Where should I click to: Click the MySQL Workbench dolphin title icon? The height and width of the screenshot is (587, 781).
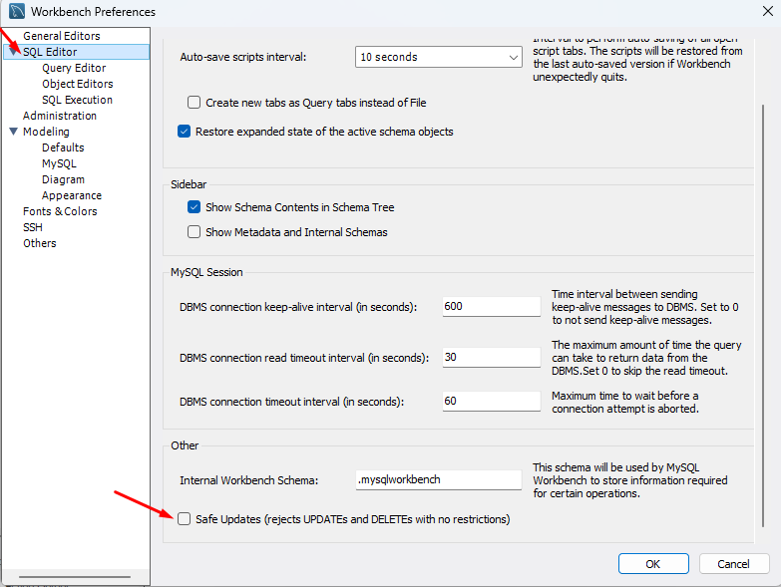coord(17,11)
